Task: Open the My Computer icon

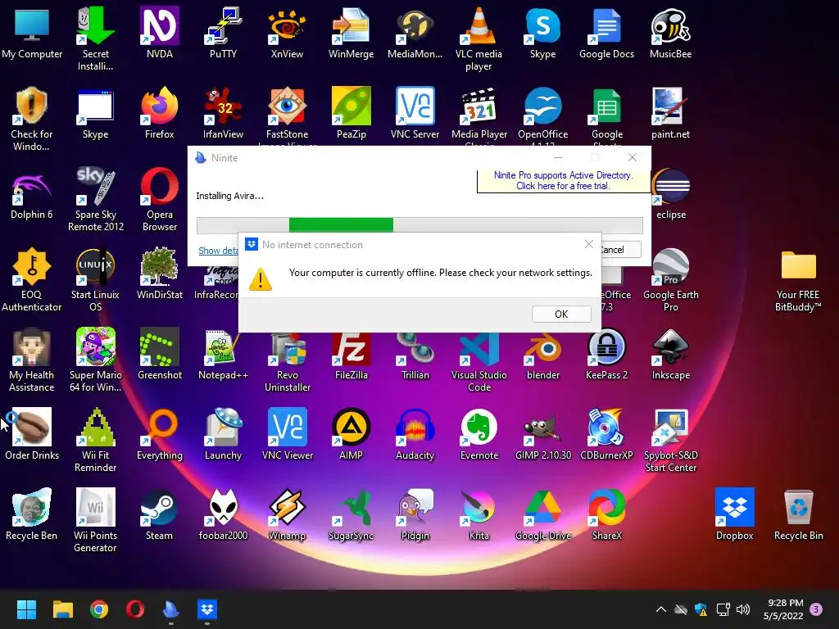Action: pyautogui.click(x=32, y=33)
